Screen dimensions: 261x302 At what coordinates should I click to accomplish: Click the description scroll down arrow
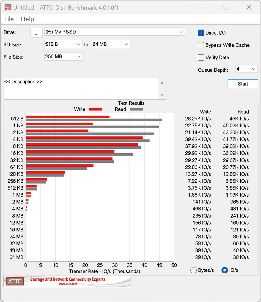click(162, 95)
